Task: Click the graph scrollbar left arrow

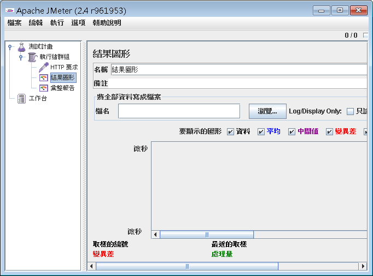Action: (155, 235)
